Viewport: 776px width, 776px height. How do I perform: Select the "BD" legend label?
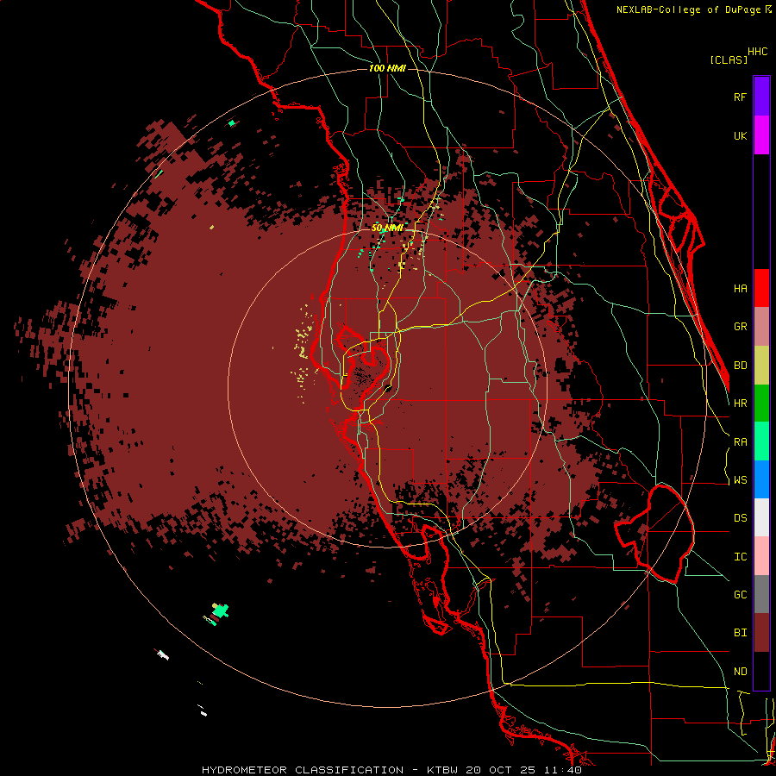pos(741,366)
